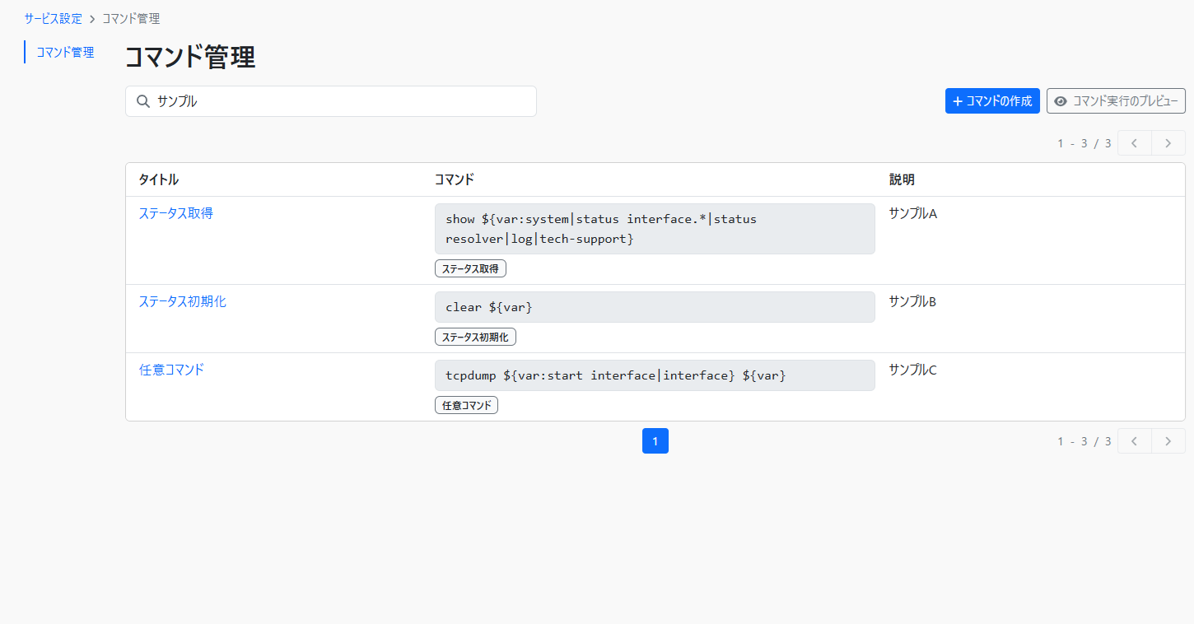Click the tcpdump command code block
Screen dimensions: 1194x624
click(x=654, y=375)
